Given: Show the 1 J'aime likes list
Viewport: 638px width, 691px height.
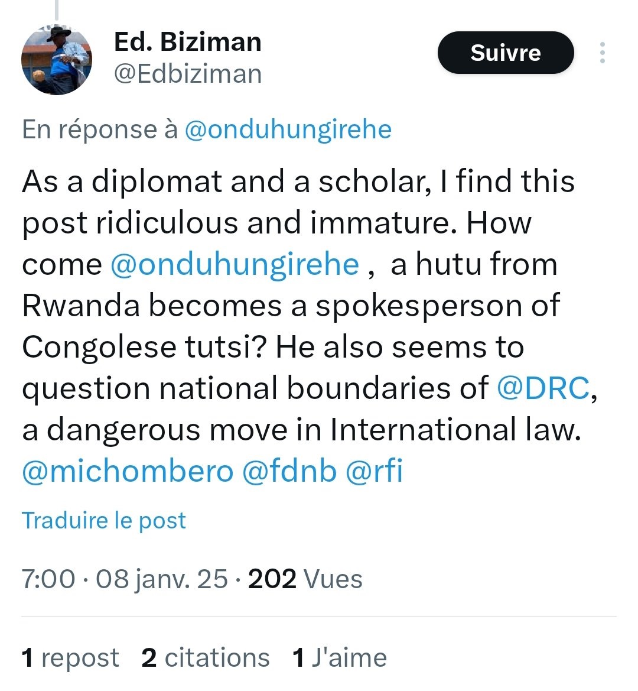Looking at the screenshot, I should coord(340,658).
